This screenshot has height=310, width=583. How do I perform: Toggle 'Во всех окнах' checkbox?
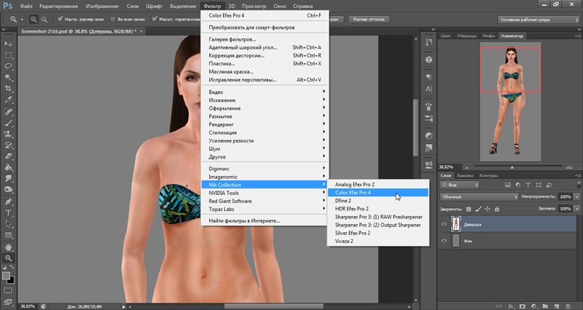113,20
